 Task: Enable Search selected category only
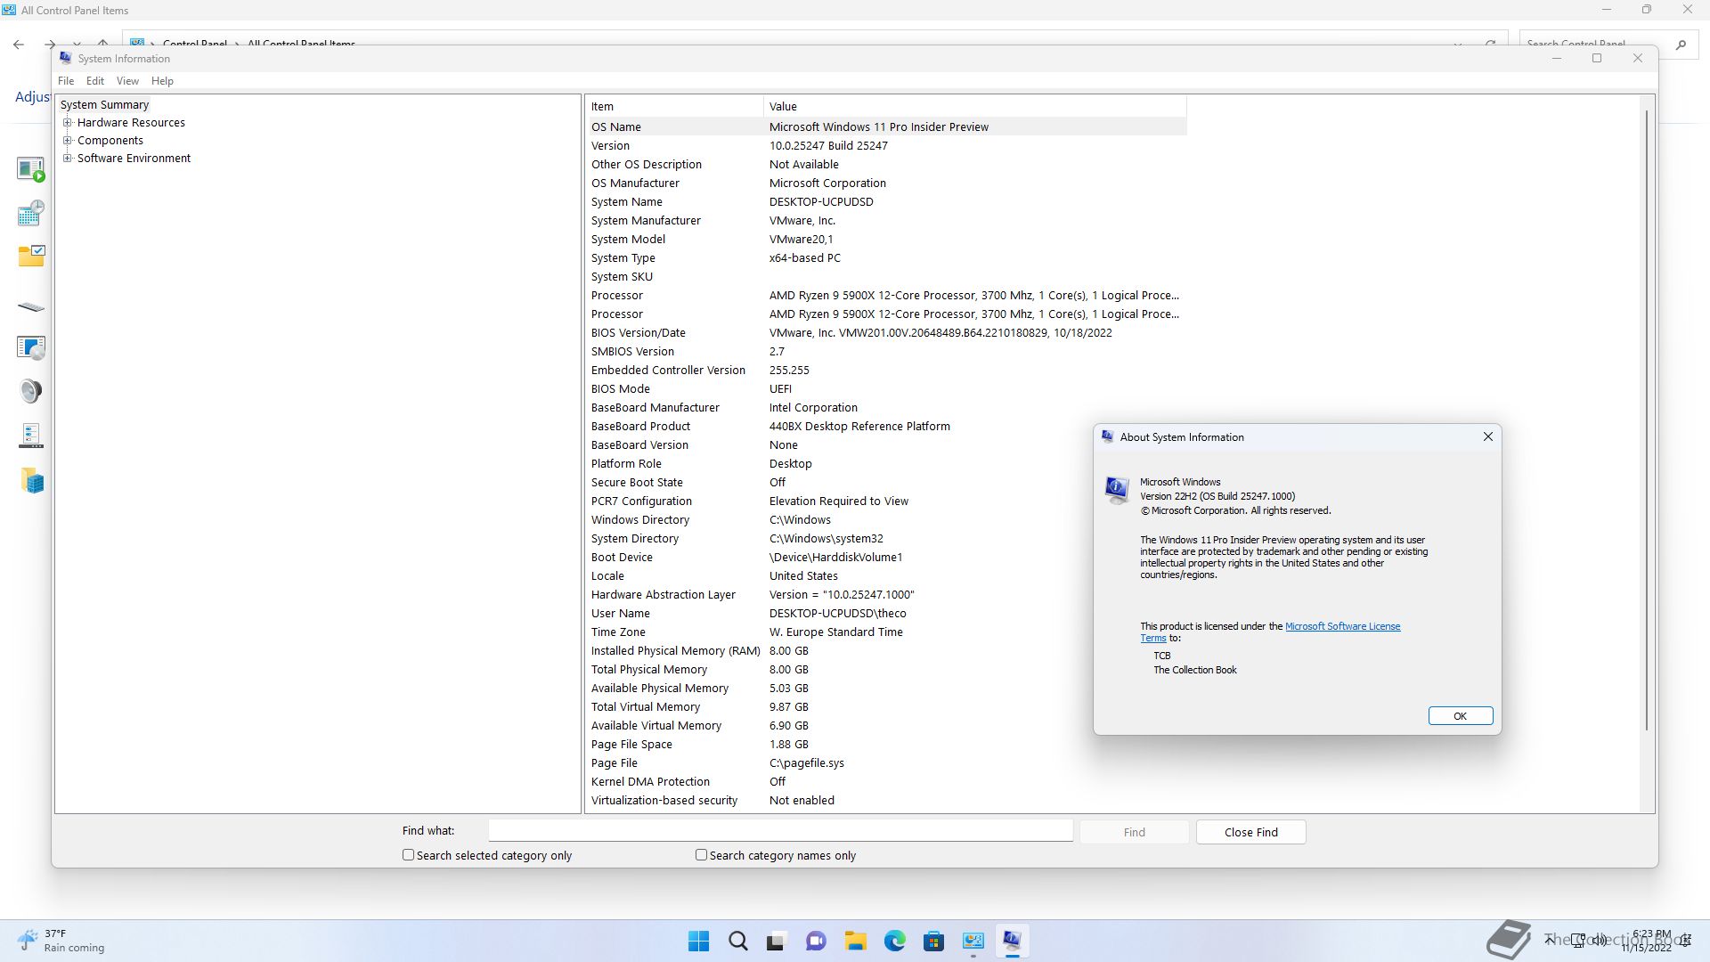tap(408, 855)
